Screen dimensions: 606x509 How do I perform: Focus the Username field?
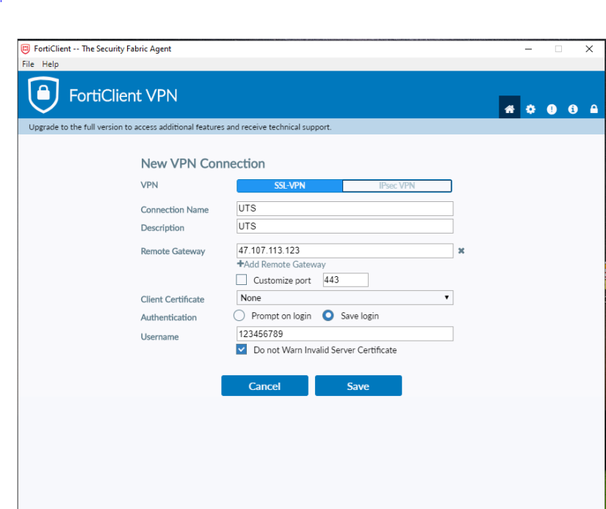(345, 333)
